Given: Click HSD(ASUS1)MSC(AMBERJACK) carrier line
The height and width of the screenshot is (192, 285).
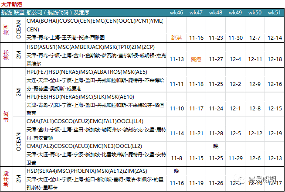Looking at the screenshot, I should click(91, 47).
